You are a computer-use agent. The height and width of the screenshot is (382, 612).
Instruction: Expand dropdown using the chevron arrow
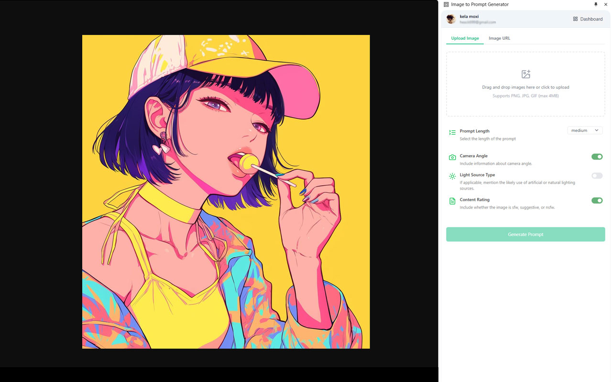click(x=596, y=130)
